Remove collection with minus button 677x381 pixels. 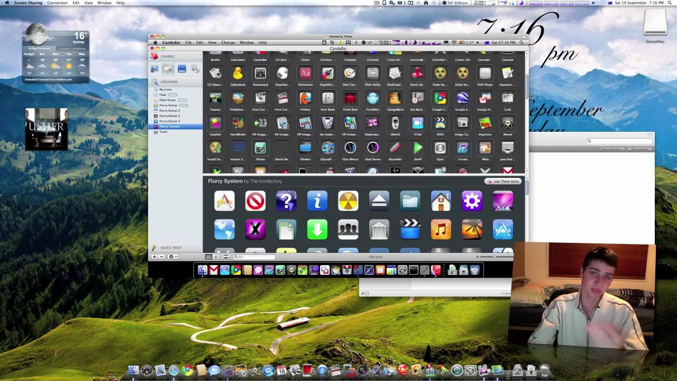(x=161, y=257)
